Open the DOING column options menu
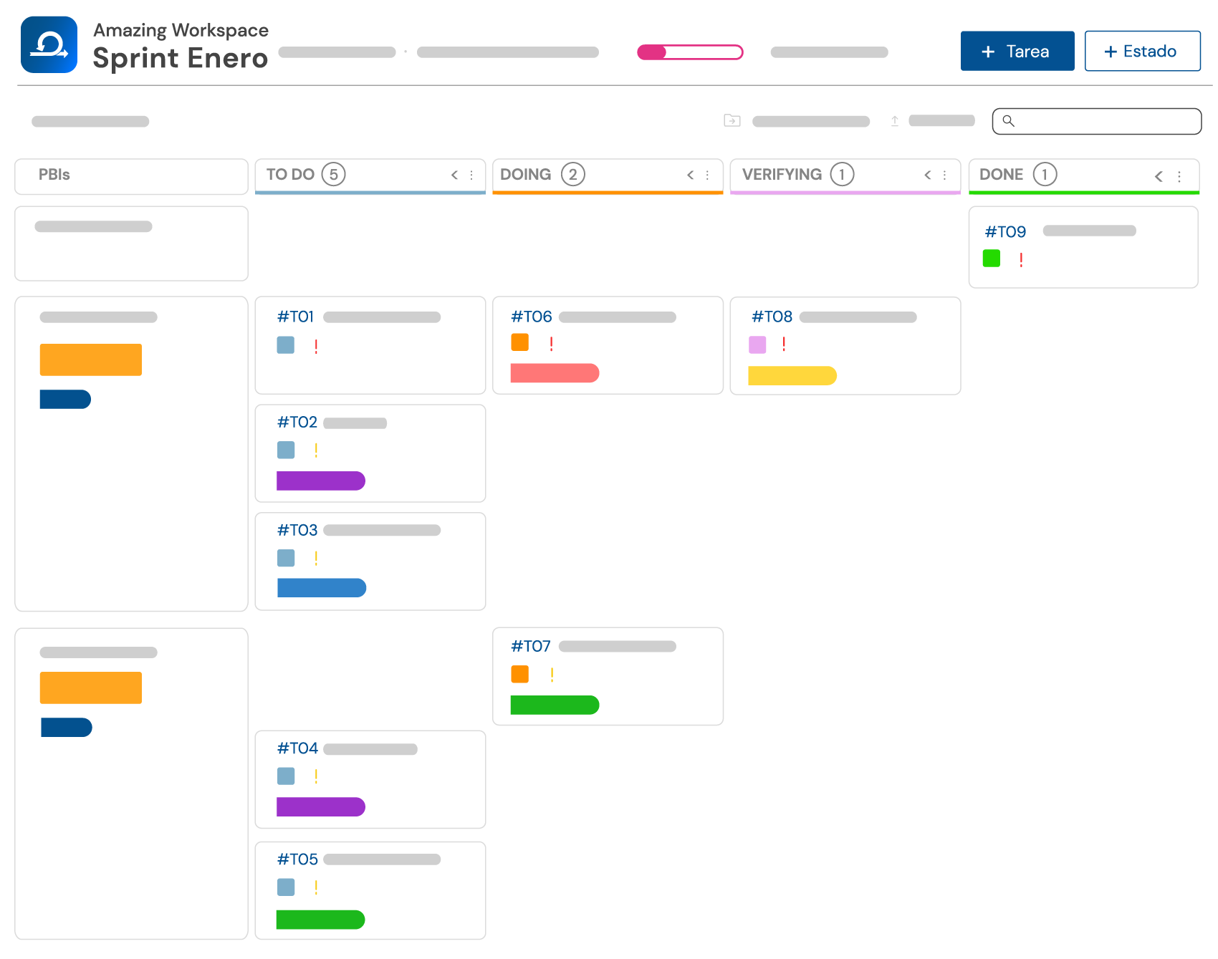Screen dimensions: 1218x959 [x=707, y=175]
